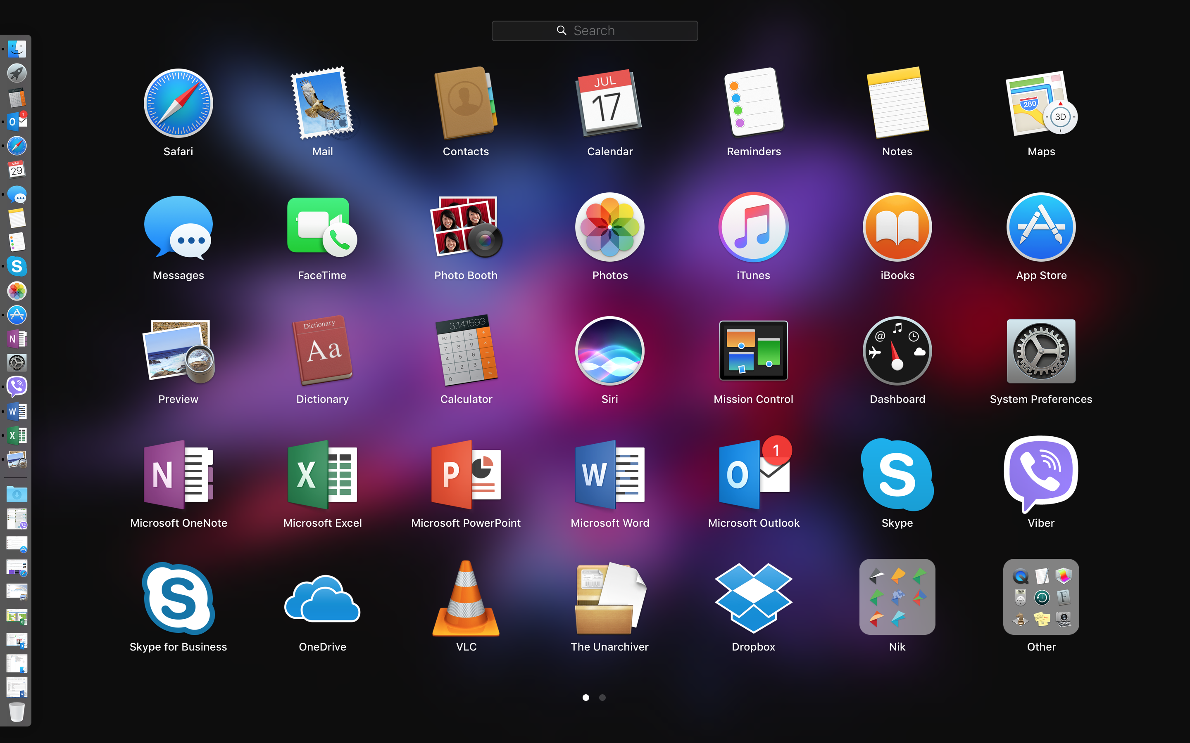
Task: Open the Dictionary app
Action: click(323, 351)
